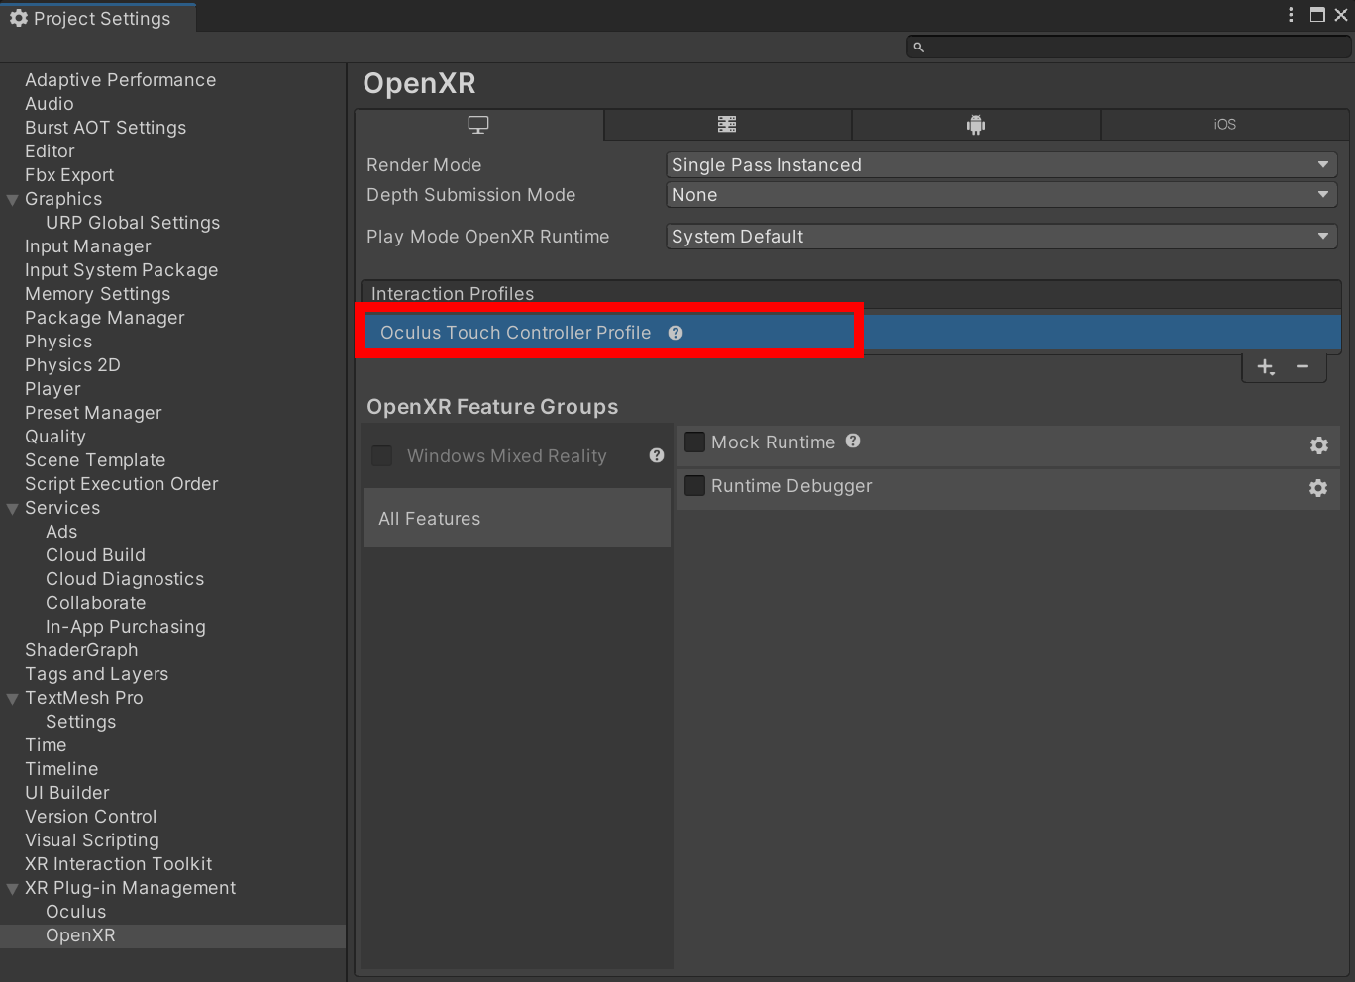Open the Depth Submission Mode dropdown
Viewport: 1355px width, 982px height.
coord(1001,195)
